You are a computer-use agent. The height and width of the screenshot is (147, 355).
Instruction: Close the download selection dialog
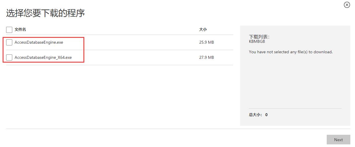pyautogui.click(x=347, y=5)
